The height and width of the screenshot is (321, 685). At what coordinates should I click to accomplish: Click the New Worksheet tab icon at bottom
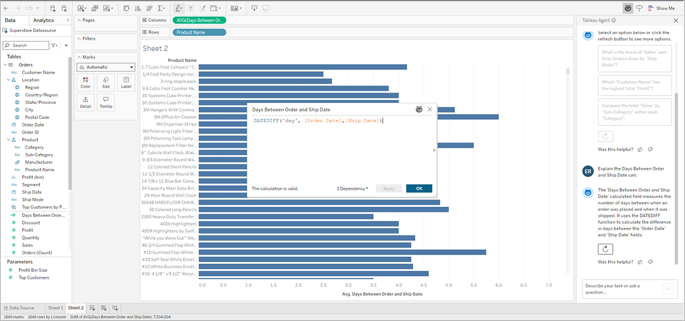(x=93, y=308)
